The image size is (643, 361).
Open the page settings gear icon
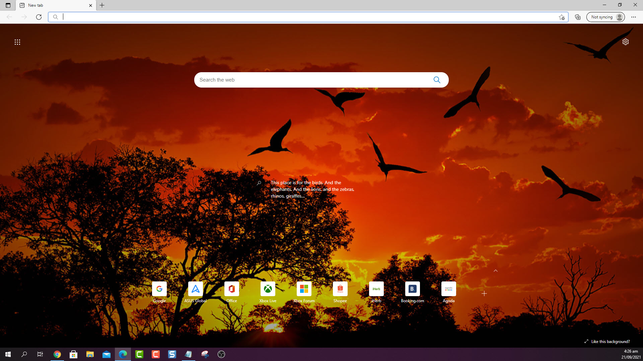click(625, 42)
